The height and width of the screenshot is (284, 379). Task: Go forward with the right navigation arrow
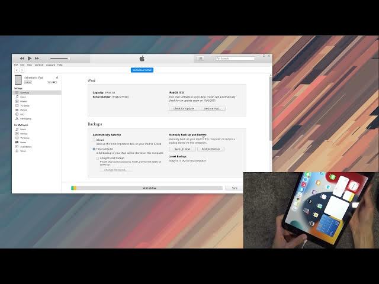pyautogui.click(x=22, y=70)
